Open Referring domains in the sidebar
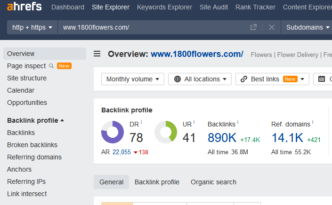The width and height of the screenshot is (332, 205). (34, 157)
